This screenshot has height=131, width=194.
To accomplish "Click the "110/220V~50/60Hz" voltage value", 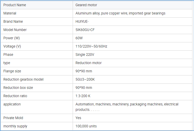I will pos(91,46).
